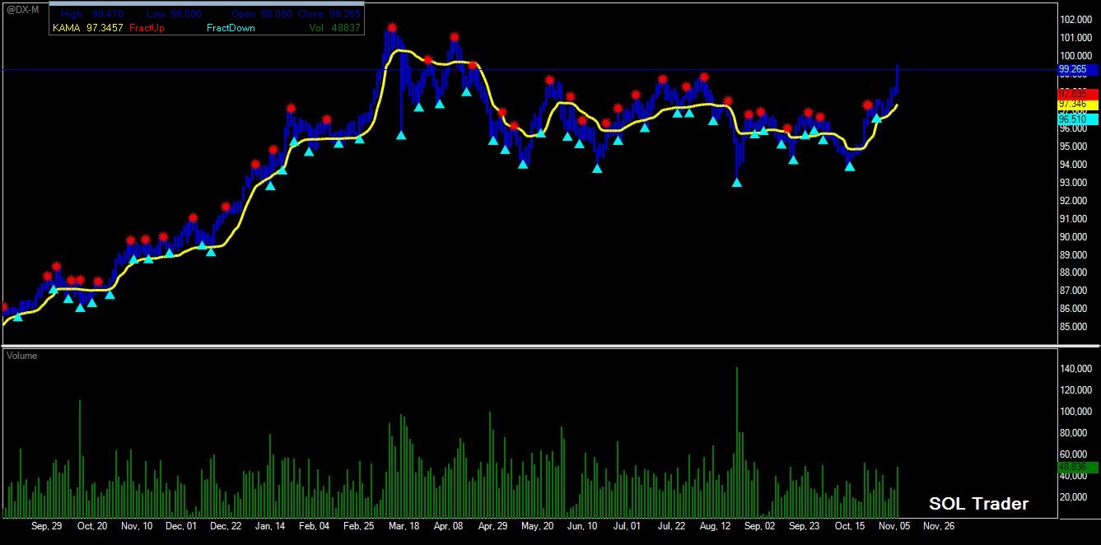Click the 85.000 price axis label

coord(1075,327)
